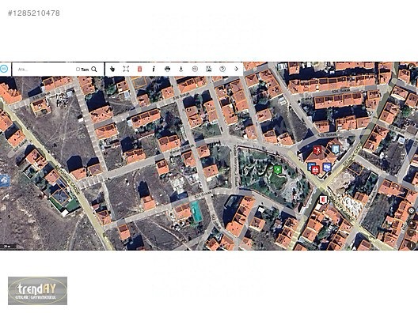Zoom in using the plus round button
This screenshot has height=313, width=418.
tap(412, 223)
